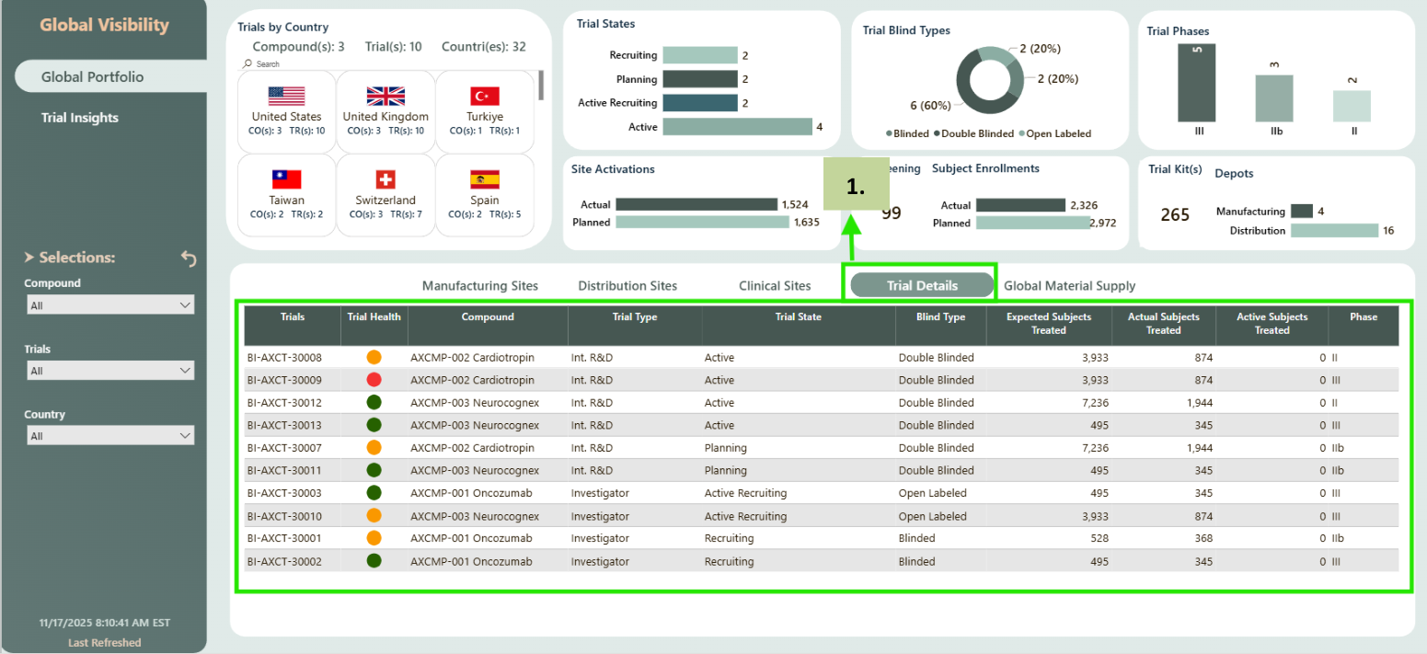Image resolution: width=1427 pixels, height=654 pixels.
Task: Click the reset selections undo arrow icon
Action: 189,259
